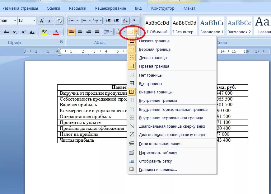
Task: Toggle Align Text Right
Action: 88,32
